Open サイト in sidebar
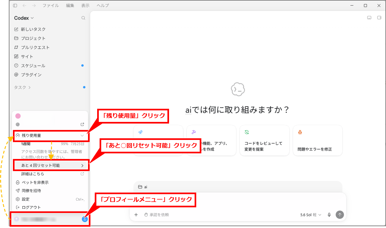Screen dimensions: 386x228 [x=49, y=57]
